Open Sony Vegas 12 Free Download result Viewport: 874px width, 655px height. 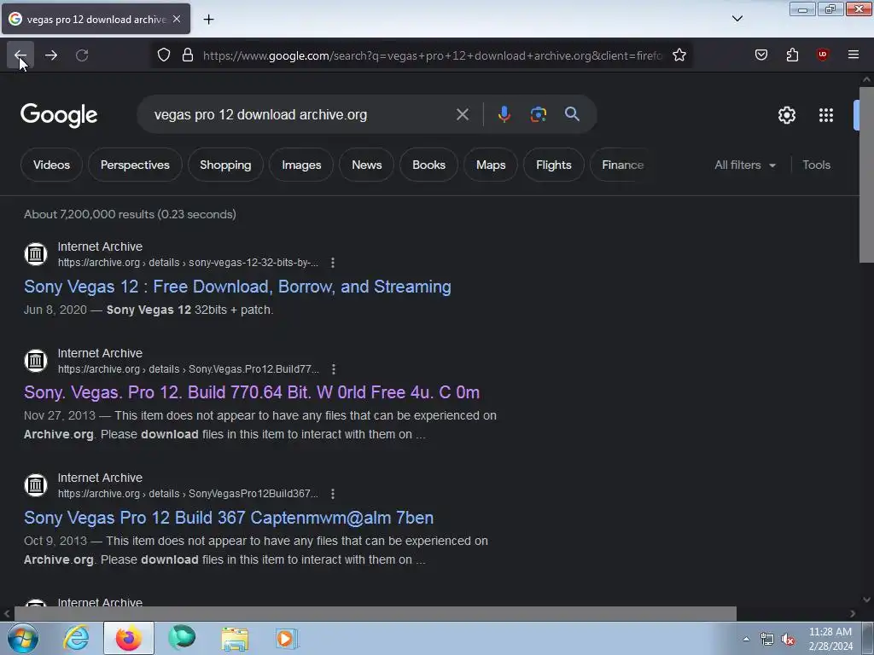[x=237, y=287]
